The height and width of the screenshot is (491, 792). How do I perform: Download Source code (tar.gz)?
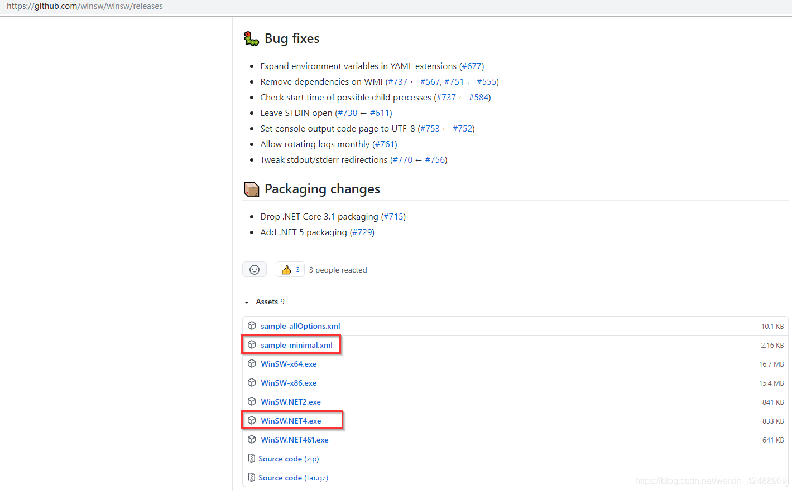point(293,478)
